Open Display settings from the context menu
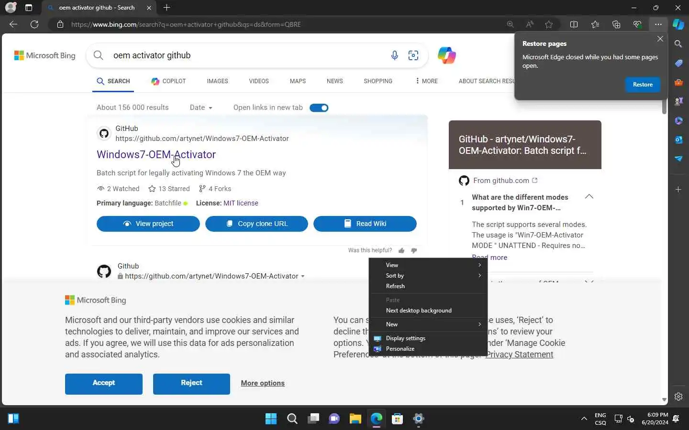Screen dimensions: 689x430 coord(428,338)
